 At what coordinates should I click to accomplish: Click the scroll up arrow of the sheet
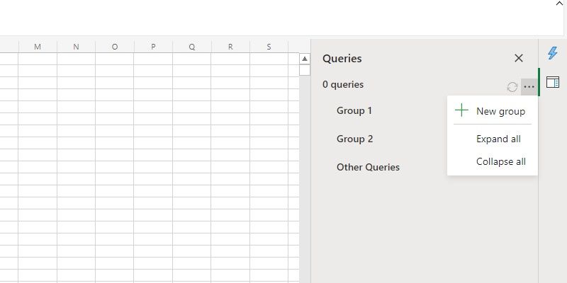[x=305, y=59]
